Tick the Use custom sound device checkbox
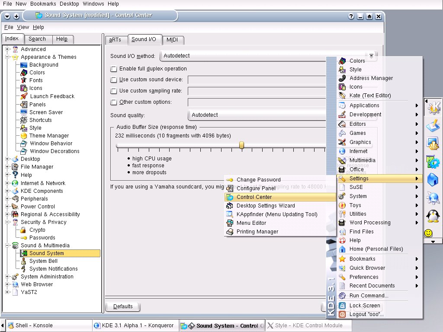The image size is (443, 332). click(x=114, y=80)
